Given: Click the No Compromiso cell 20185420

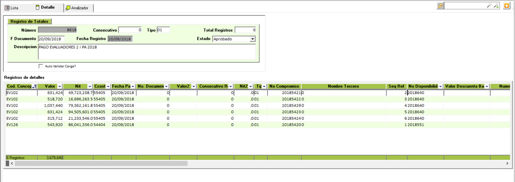Looking at the screenshot, I should click(x=284, y=125).
